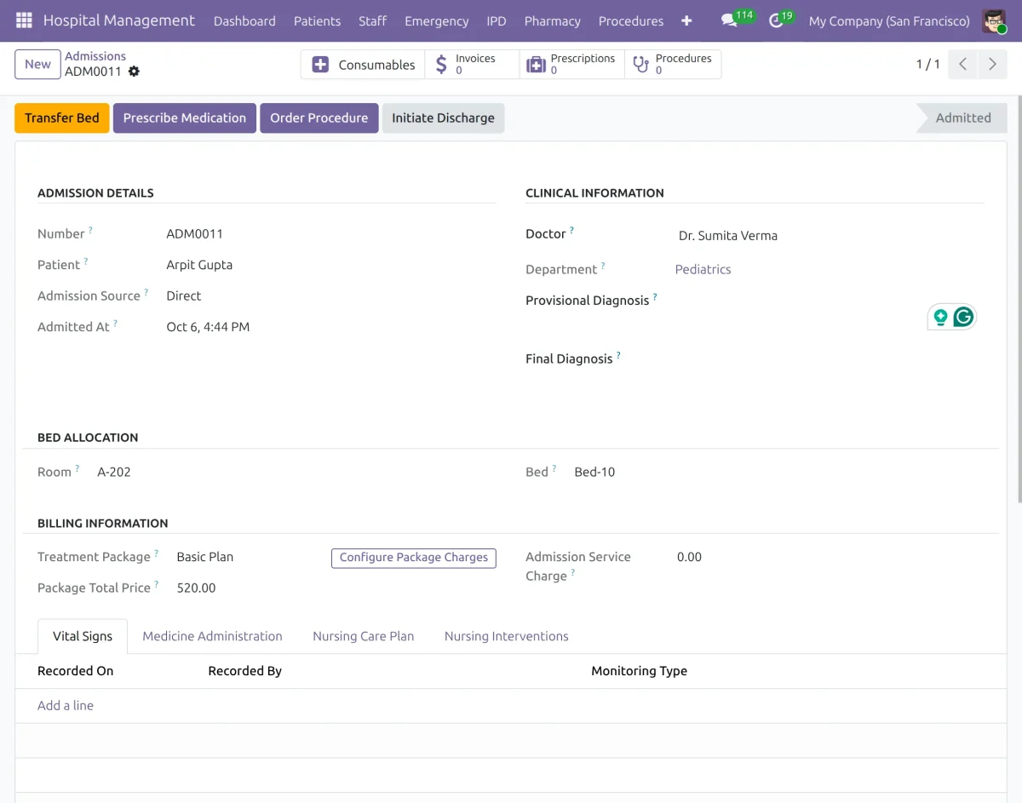Click the Order Procedure button
The width and height of the screenshot is (1022, 803).
pos(319,118)
